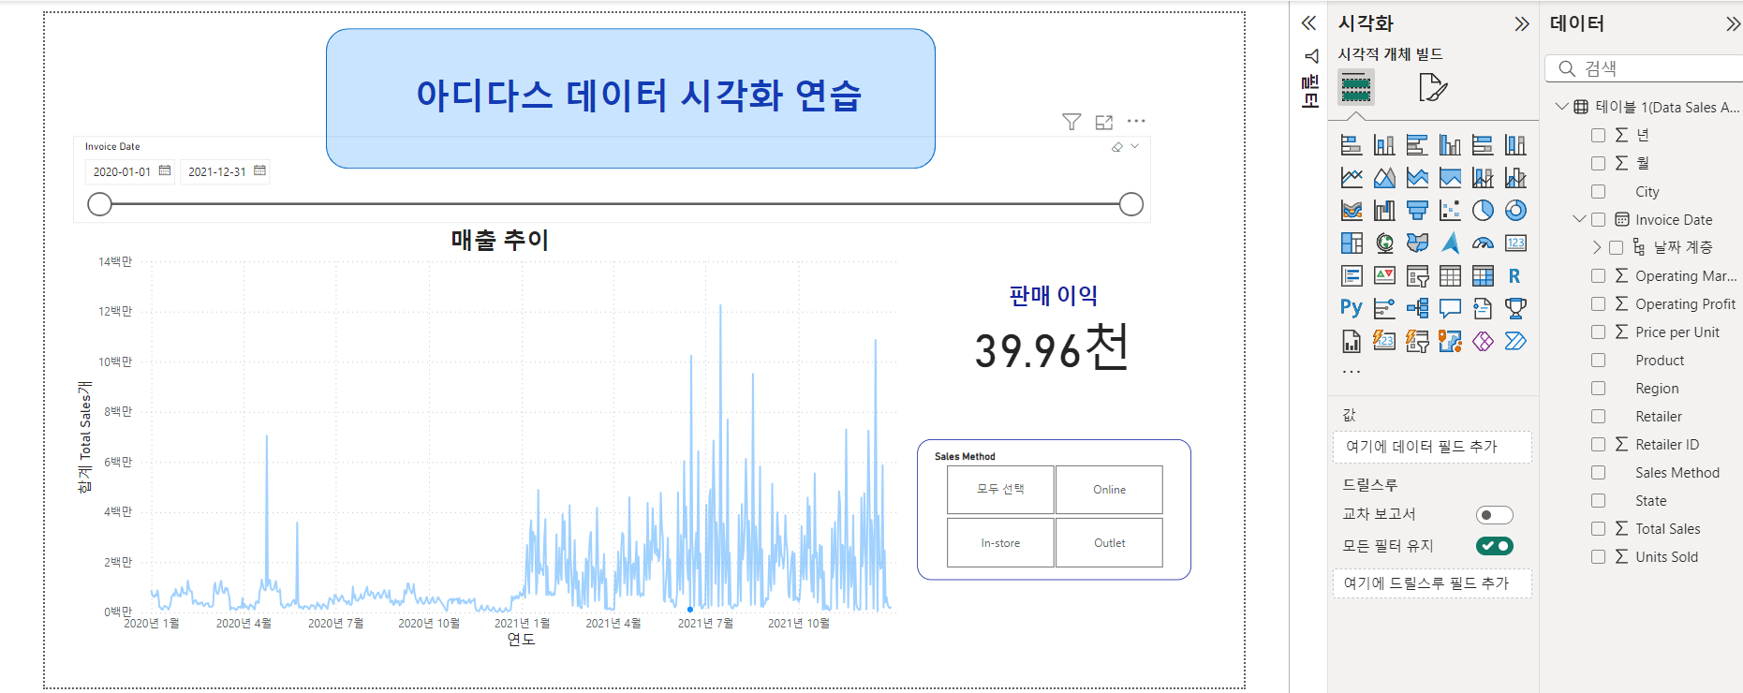This screenshot has width=1743, height=693.
Task: Collapse the Invoice Date field
Action: tap(1579, 219)
